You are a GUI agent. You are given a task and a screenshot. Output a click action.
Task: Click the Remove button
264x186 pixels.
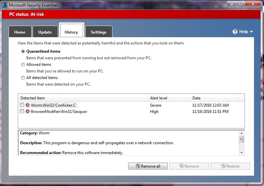coord(189,166)
